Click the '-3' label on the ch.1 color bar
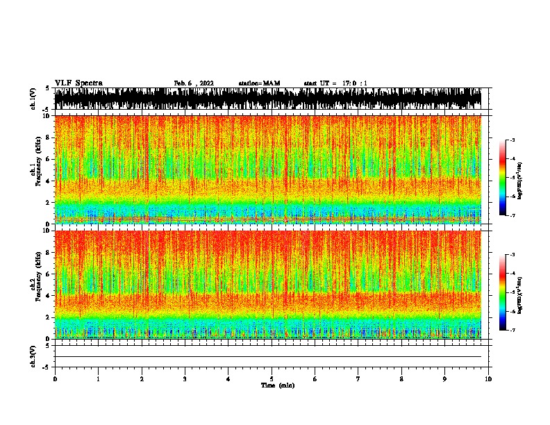 (512, 140)
